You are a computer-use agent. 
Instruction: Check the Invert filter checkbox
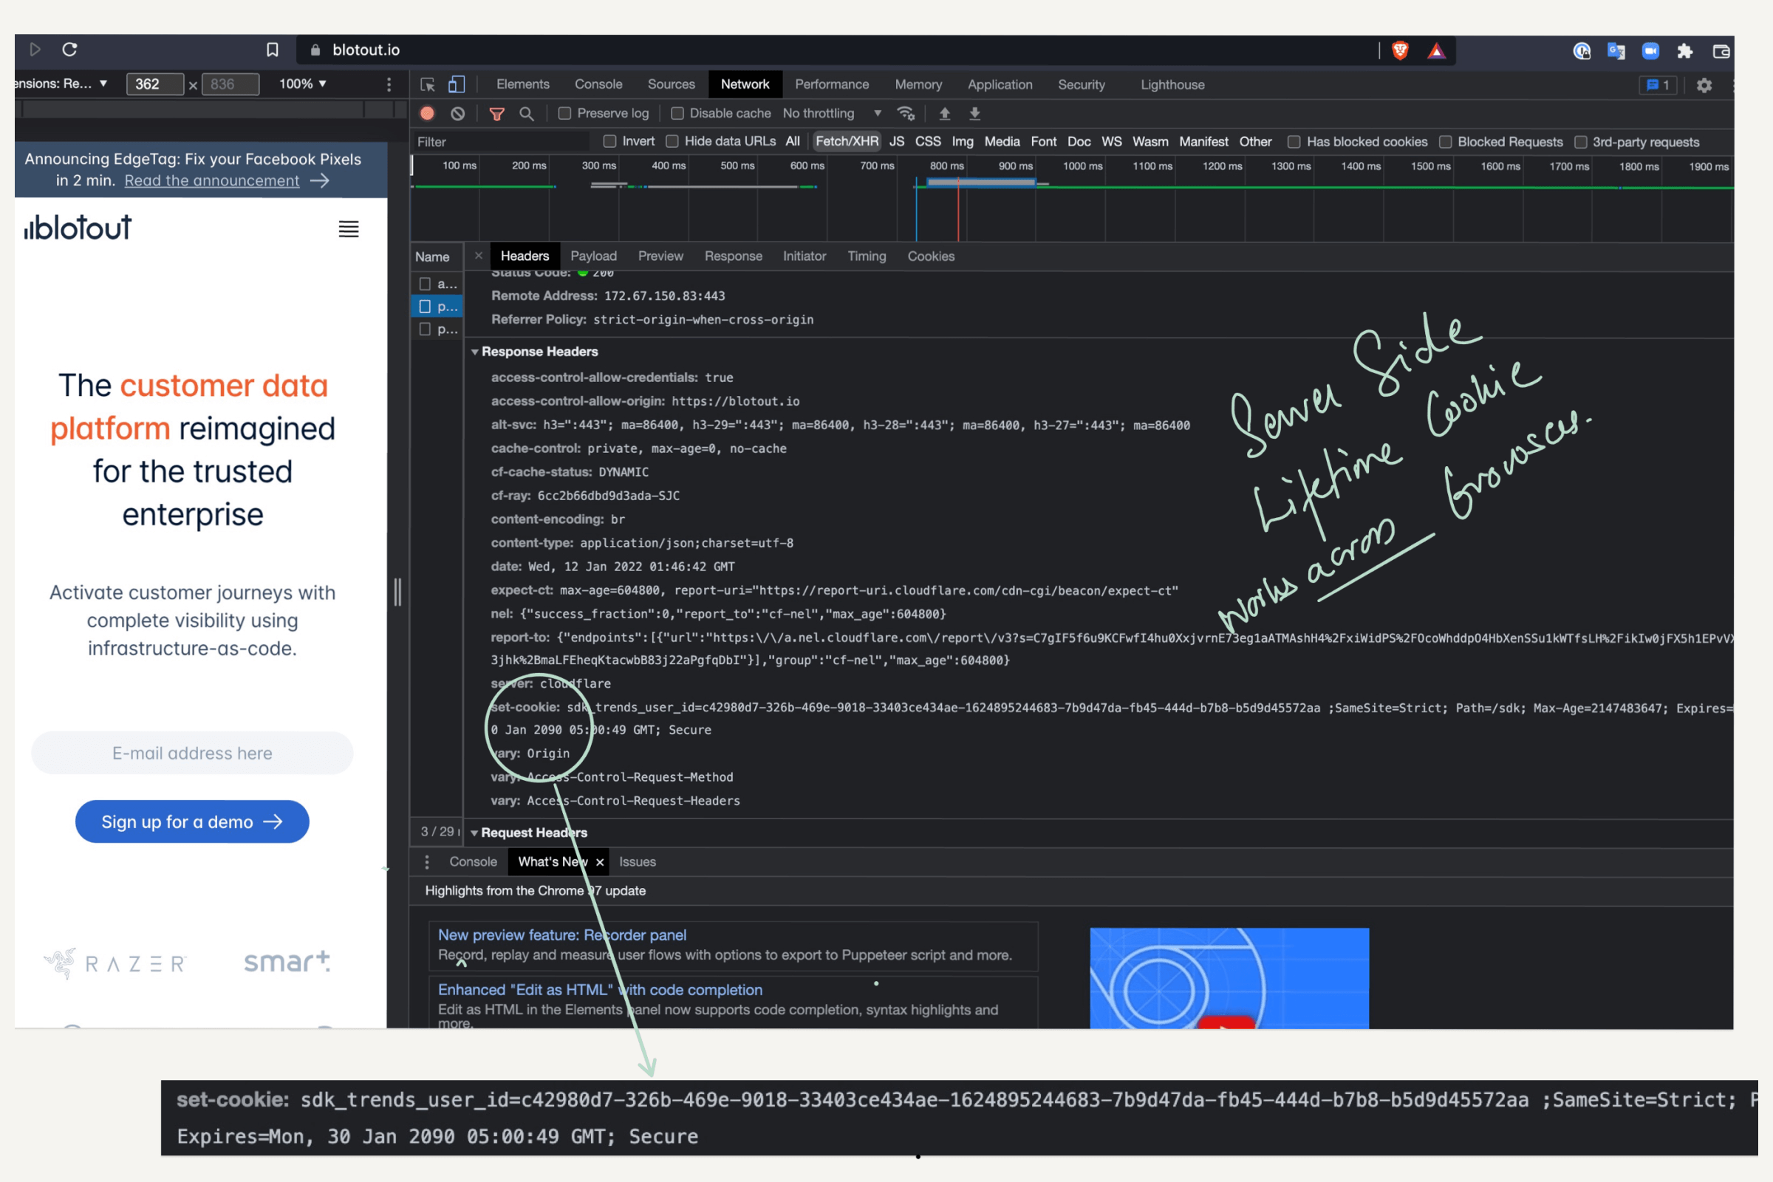(610, 141)
